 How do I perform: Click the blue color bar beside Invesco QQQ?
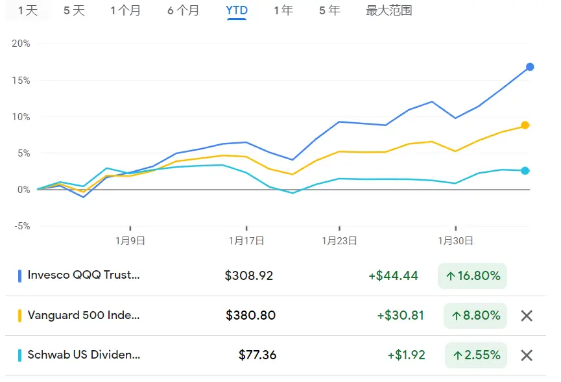click(x=19, y=276)
